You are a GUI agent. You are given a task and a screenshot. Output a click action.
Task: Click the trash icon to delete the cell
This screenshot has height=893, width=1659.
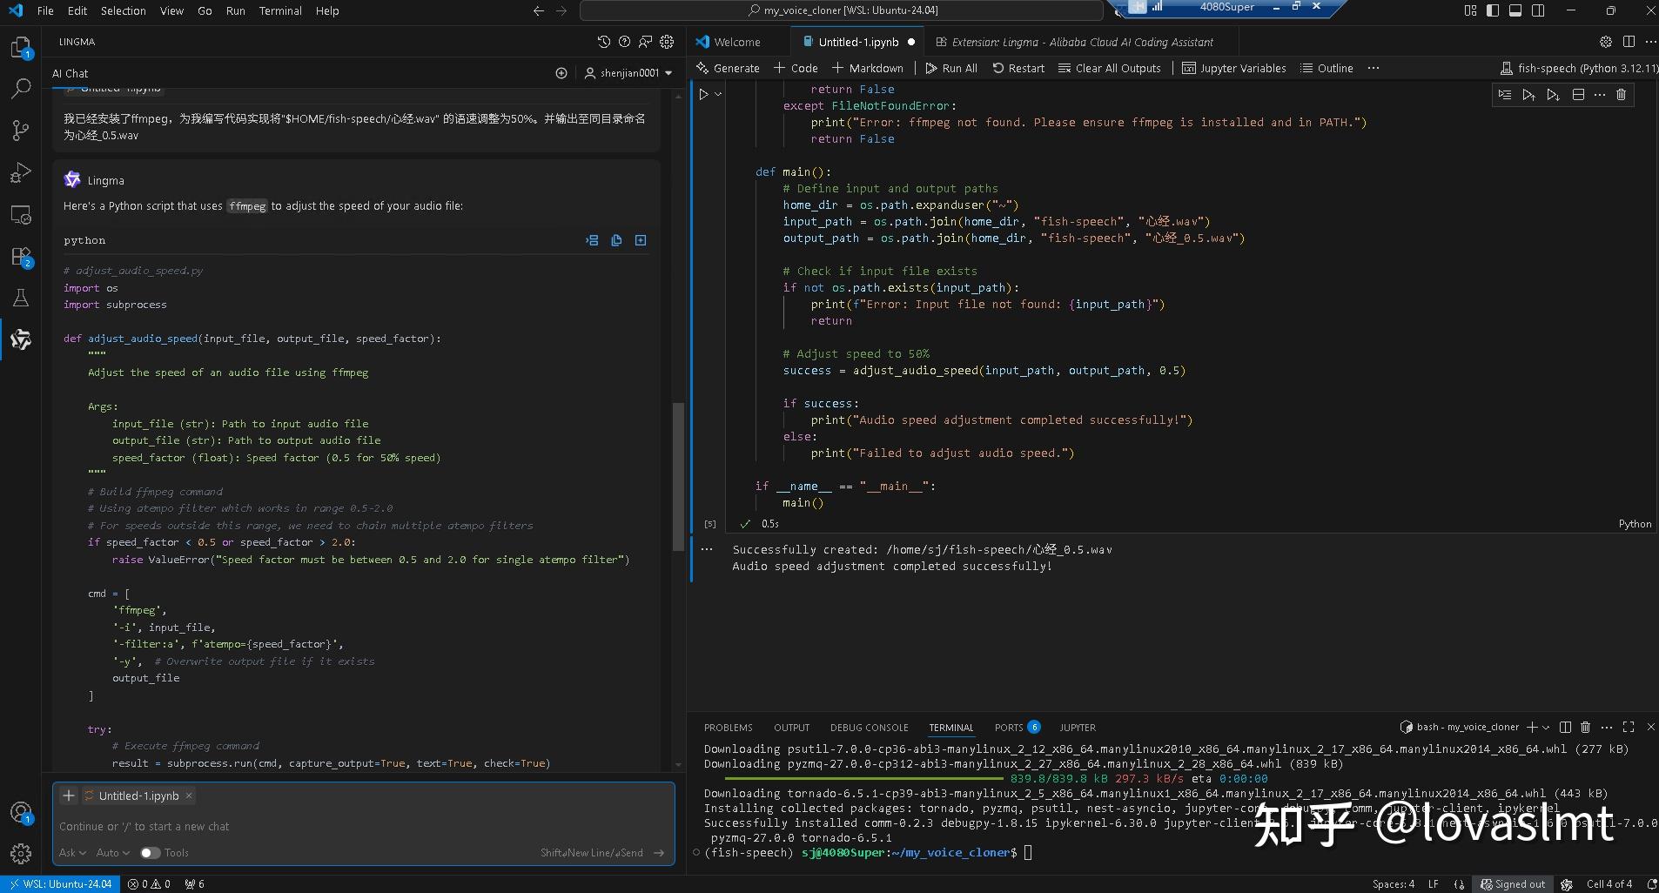[x=1621, y=95]
